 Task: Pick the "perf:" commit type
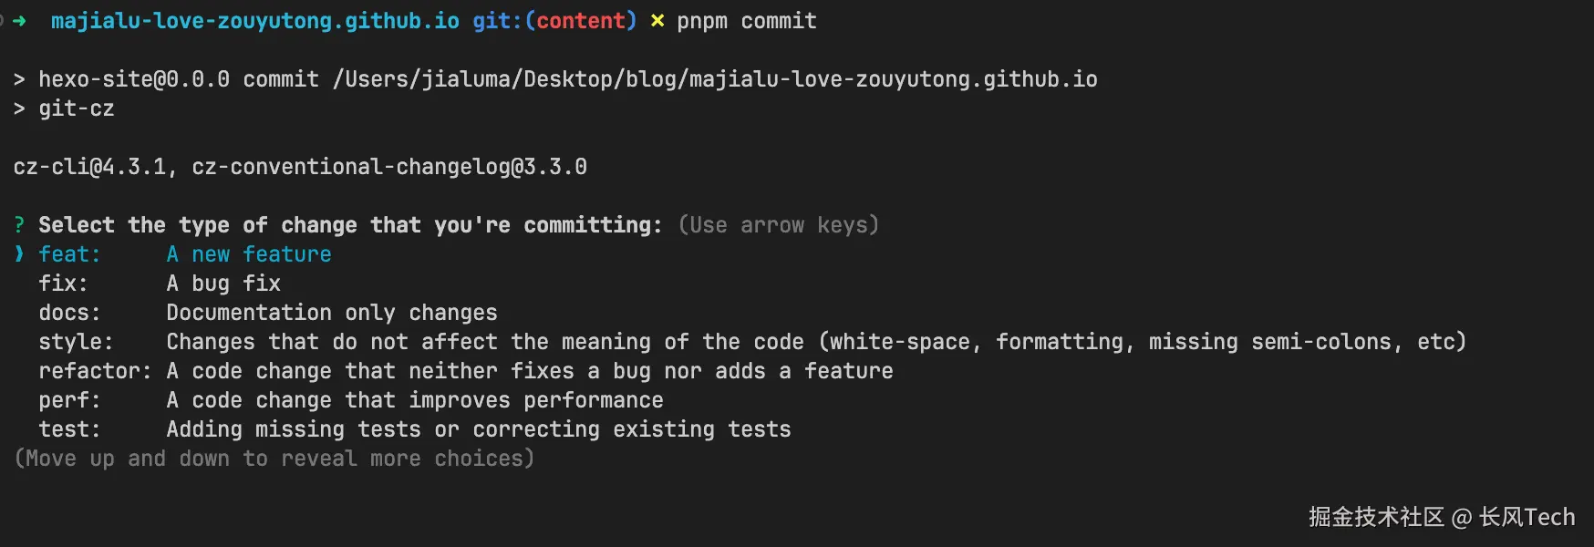69,400
